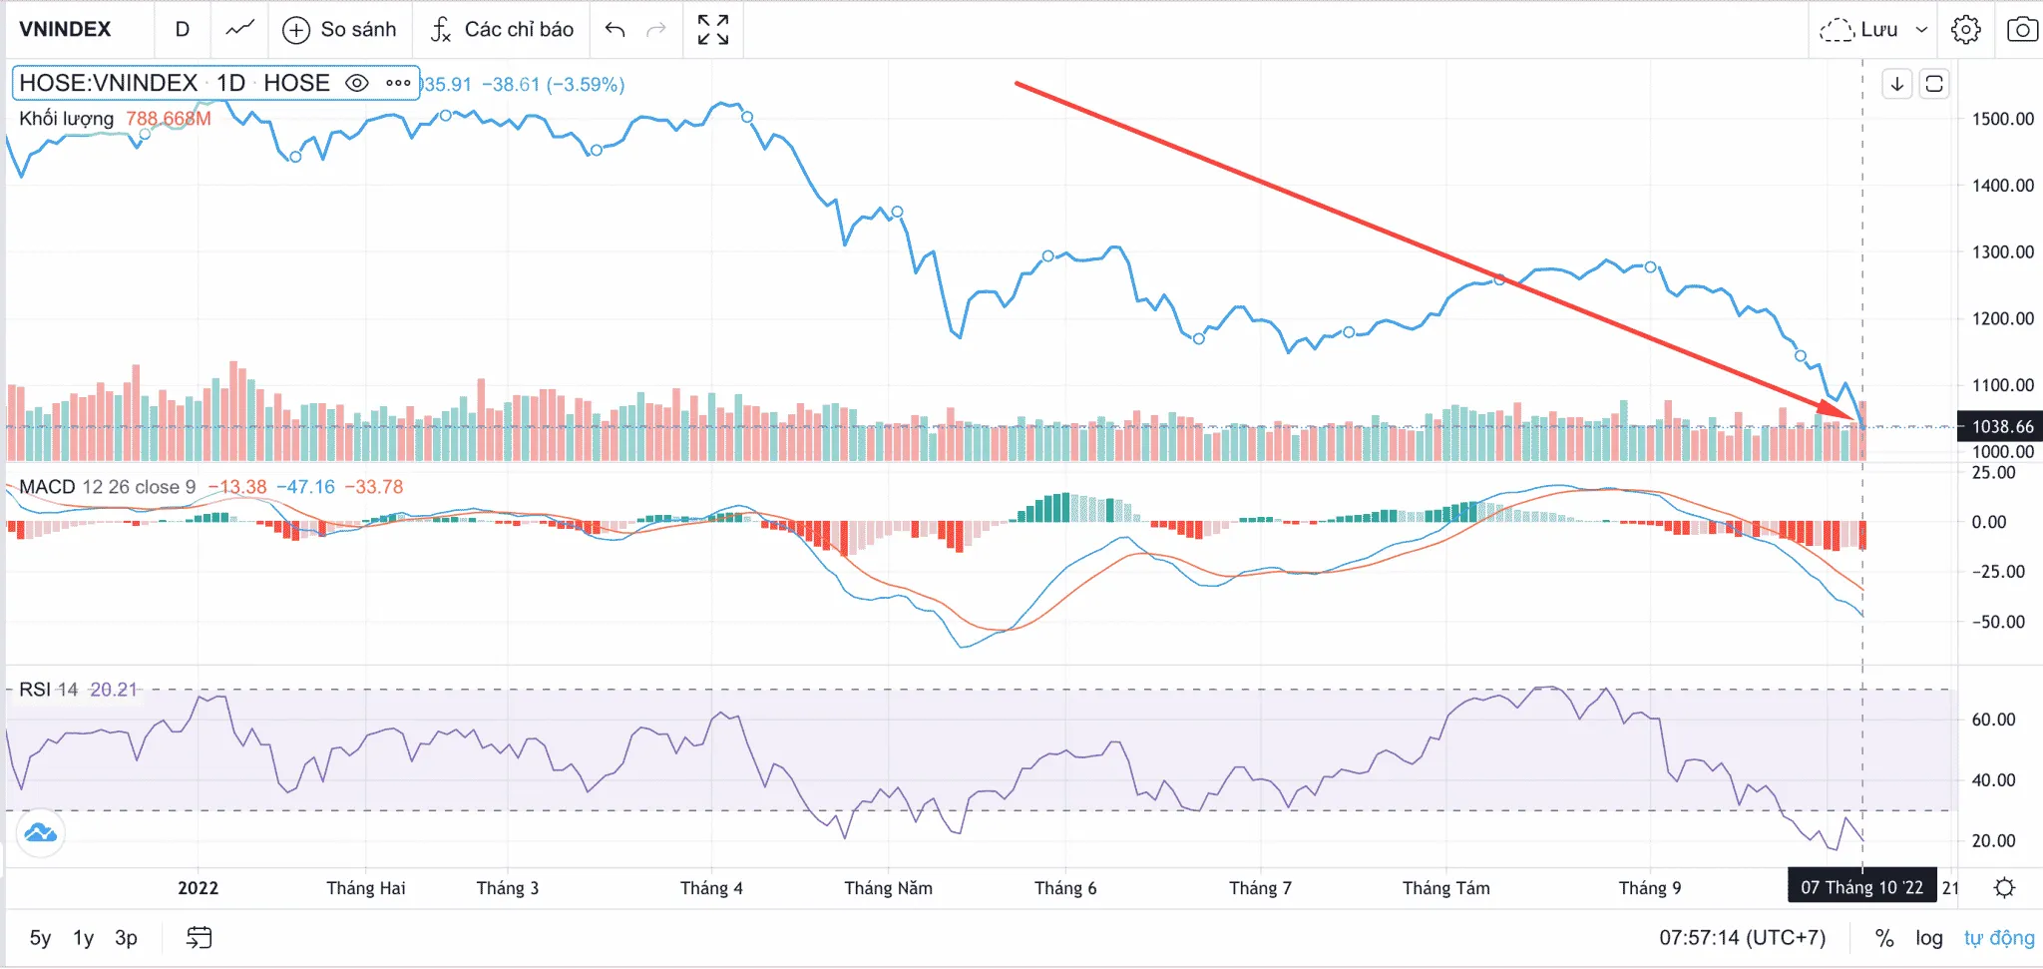Click the HOSE:VNINDEX symbol title
This screenshot has width=2043, height=969.
(x=109, y=83)
